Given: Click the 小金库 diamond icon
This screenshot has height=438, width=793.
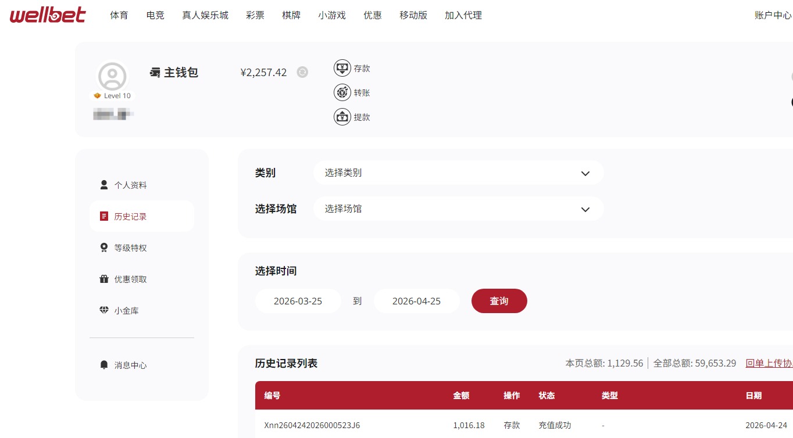Looking at the screenshot, I should tap(104, 310).
